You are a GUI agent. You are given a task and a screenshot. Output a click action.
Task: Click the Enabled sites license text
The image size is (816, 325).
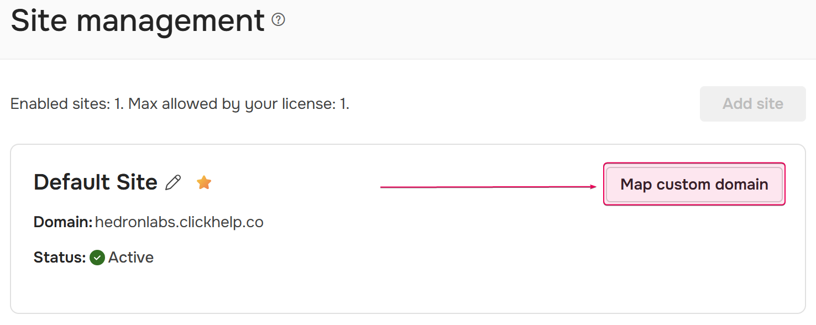[180, 104]
